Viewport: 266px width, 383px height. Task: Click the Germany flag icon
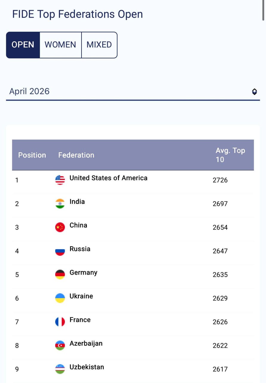coord(60,274)
